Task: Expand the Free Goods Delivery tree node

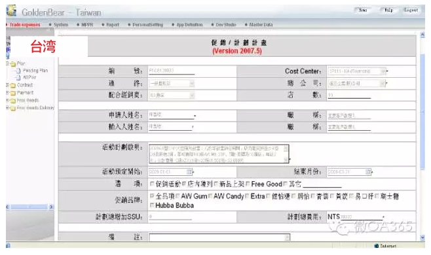Action: [7, 108]
